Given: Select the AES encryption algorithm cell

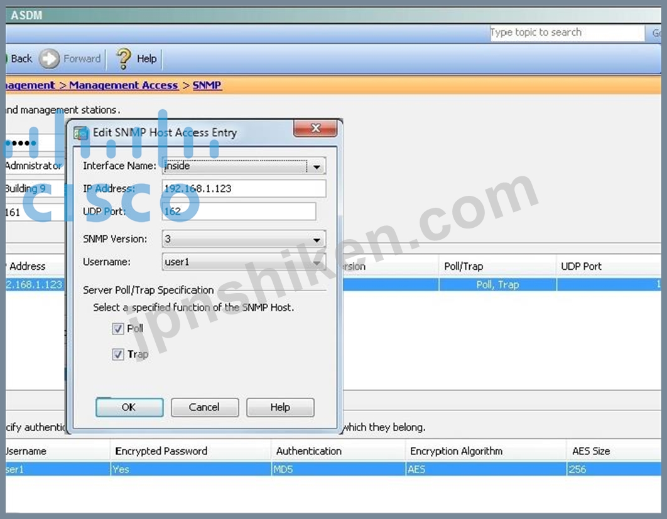Looking at the screenshot, I should (x=485, y=469).
